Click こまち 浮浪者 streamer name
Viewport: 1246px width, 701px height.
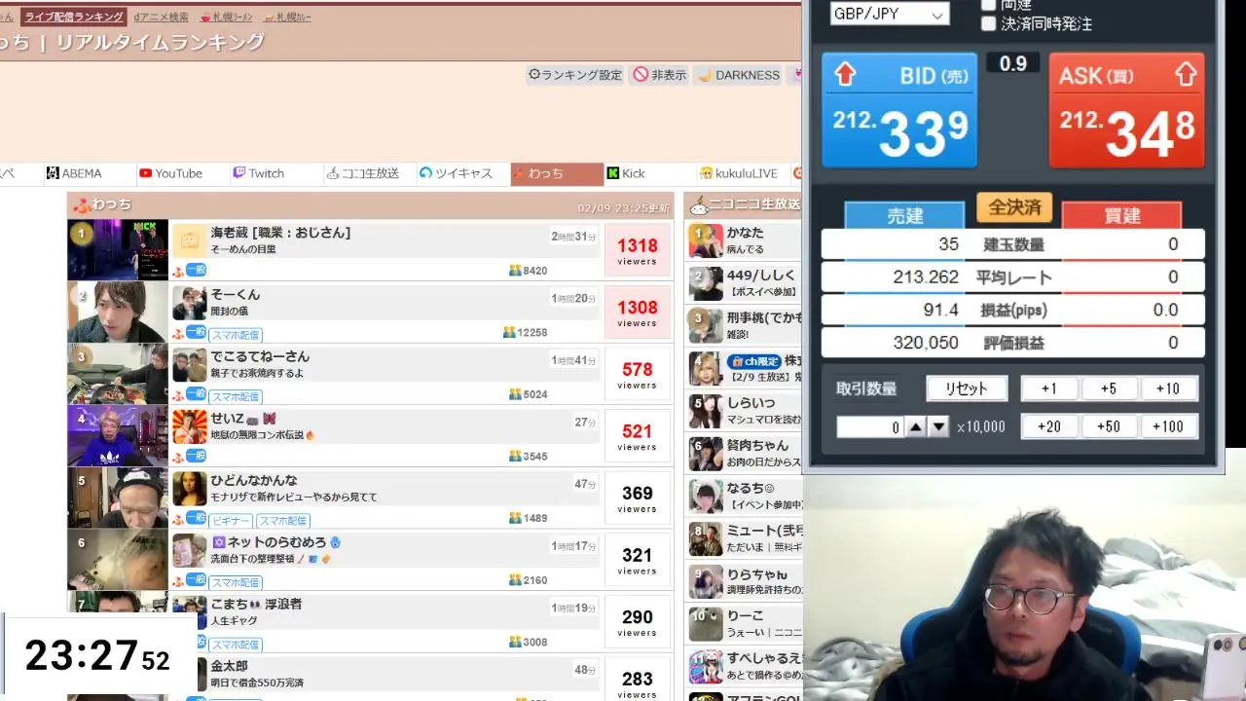pyautogui.click(x=256, y=604)
